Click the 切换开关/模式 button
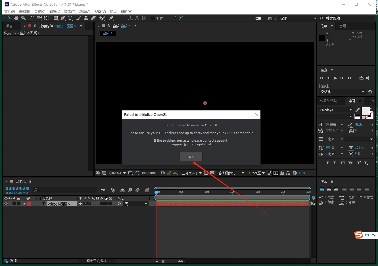 point(97,261)
